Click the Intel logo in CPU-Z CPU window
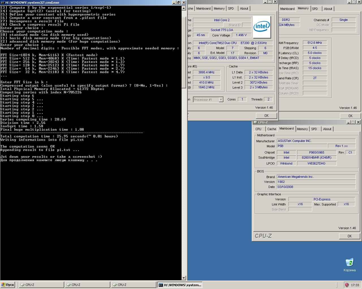This screenshot has width=362, height=289. point(262,27)
